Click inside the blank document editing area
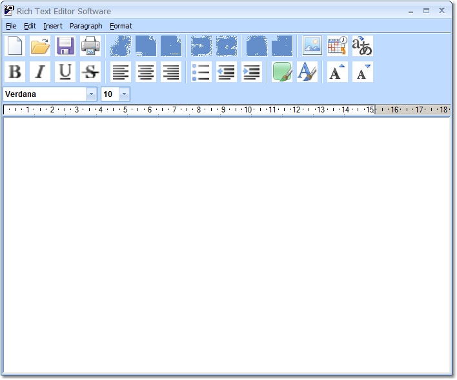This screenshot has height=380, width=457. tap(227, 245)
